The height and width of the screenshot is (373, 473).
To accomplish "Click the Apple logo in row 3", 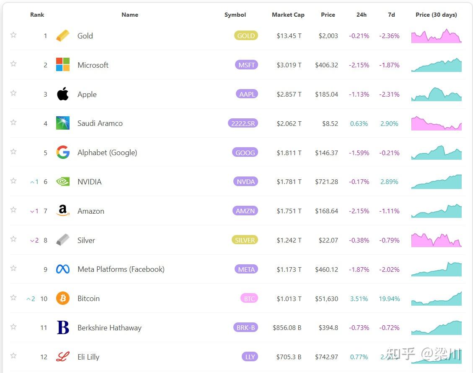I will (x=62, y=94).
